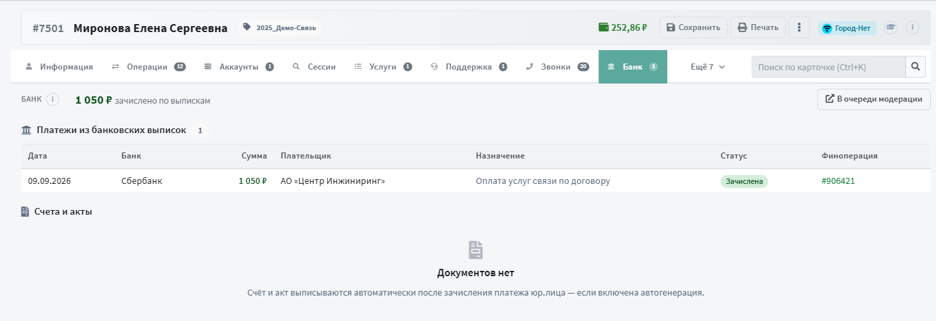
Task: Select the active Банк tab
Action: point(632,67)
